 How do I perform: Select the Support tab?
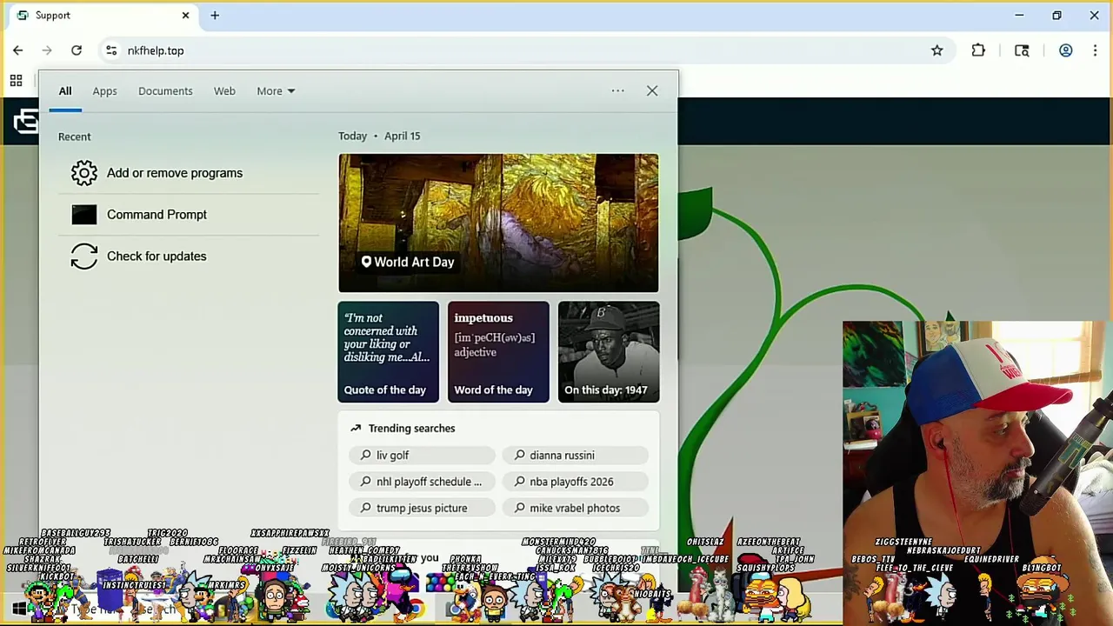click(x=103, y=15)
